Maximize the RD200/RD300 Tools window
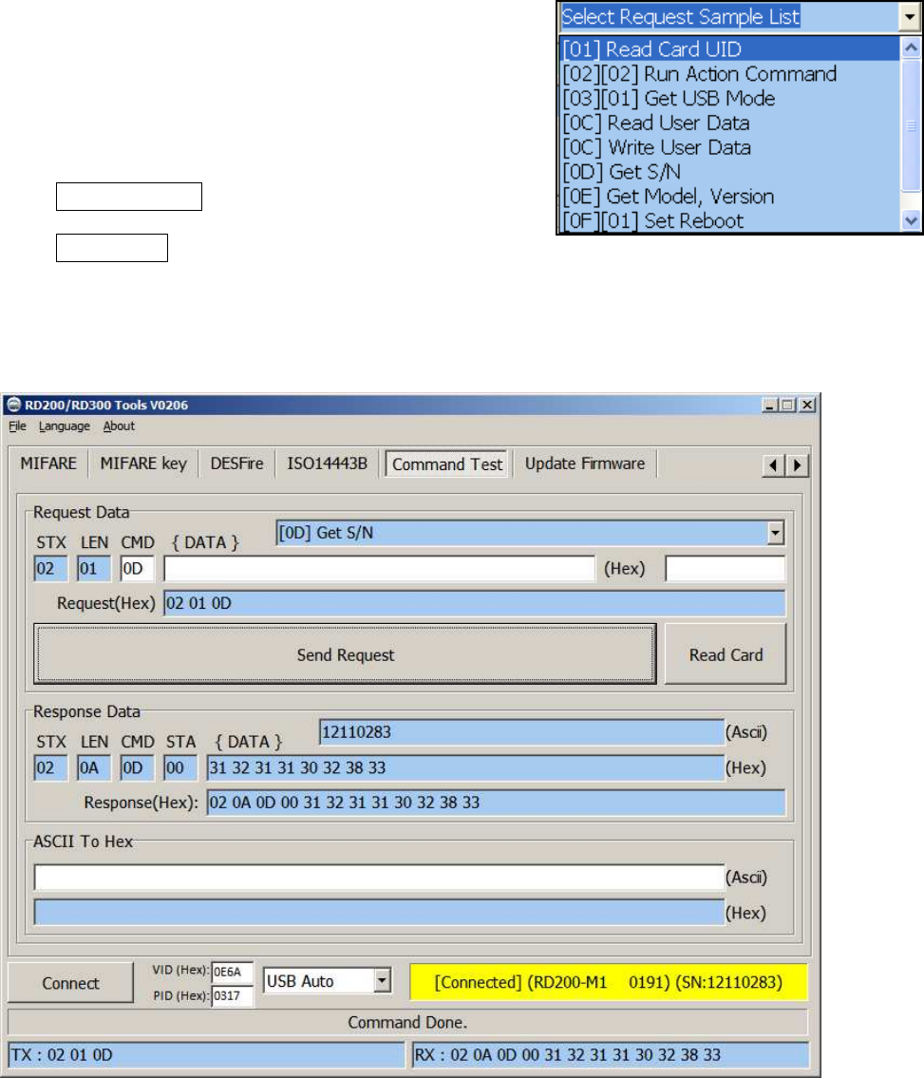924x1078 pixels. 788,405
